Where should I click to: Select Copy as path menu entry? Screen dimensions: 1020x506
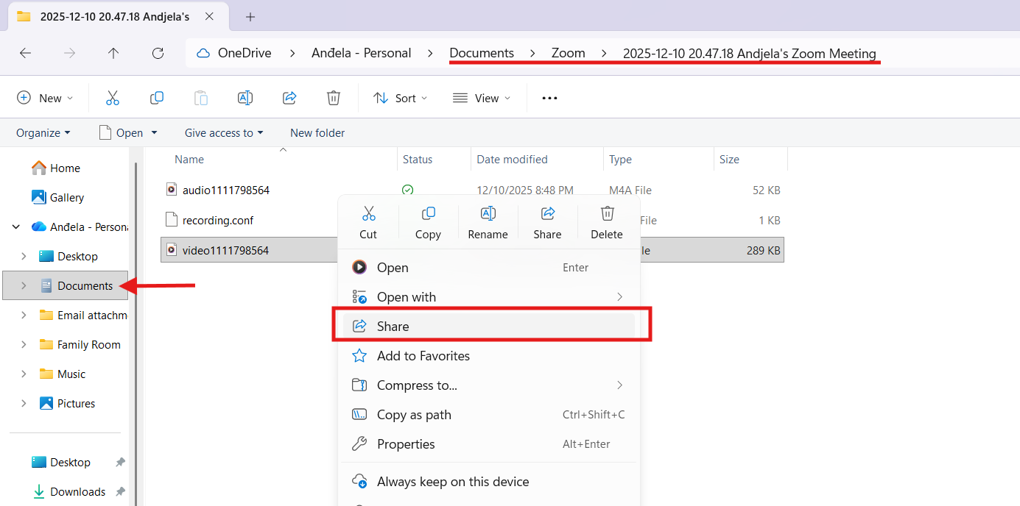pos(414,415)
